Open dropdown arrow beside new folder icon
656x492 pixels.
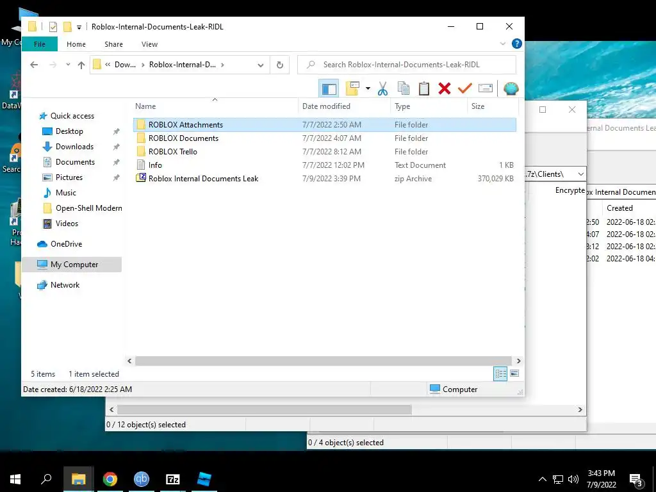click(368, 88)
